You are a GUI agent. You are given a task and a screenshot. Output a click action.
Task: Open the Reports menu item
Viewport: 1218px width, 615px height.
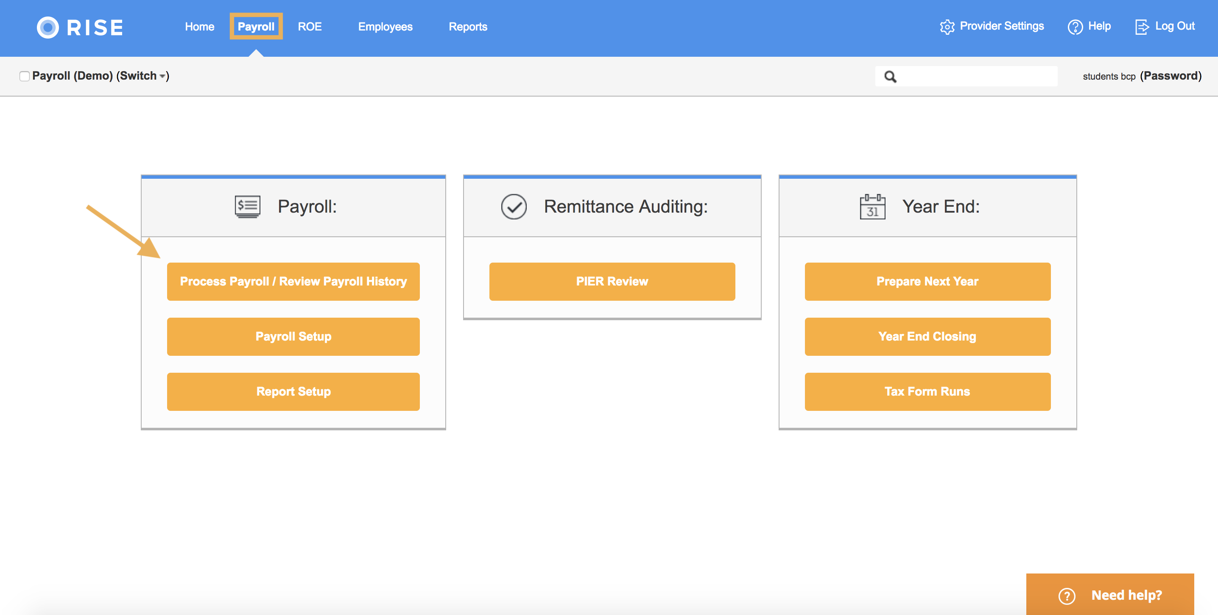click(468, 26)
